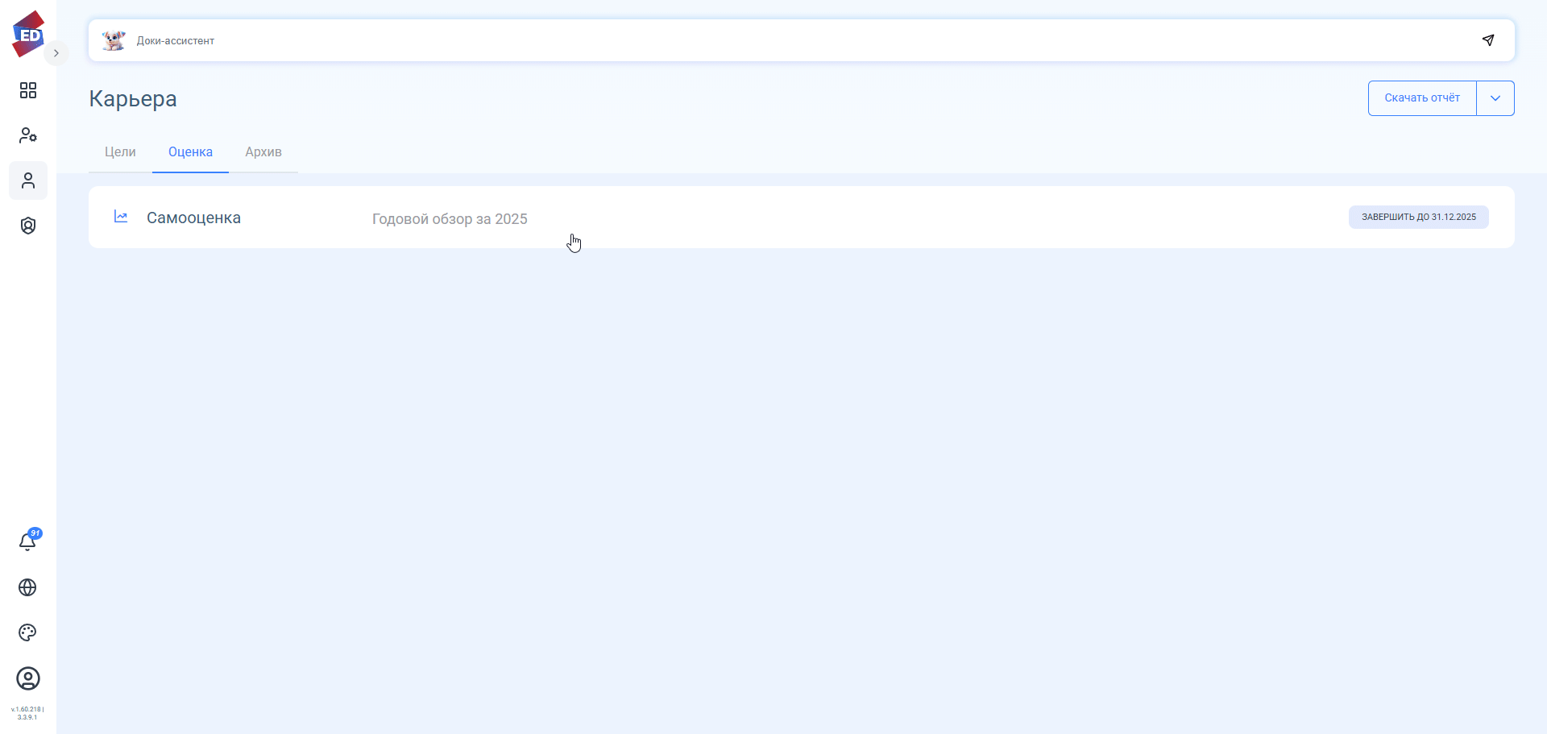Open the Самооценка review row
This screenshot has height=734, width=1547.
[x=193, y=218]
